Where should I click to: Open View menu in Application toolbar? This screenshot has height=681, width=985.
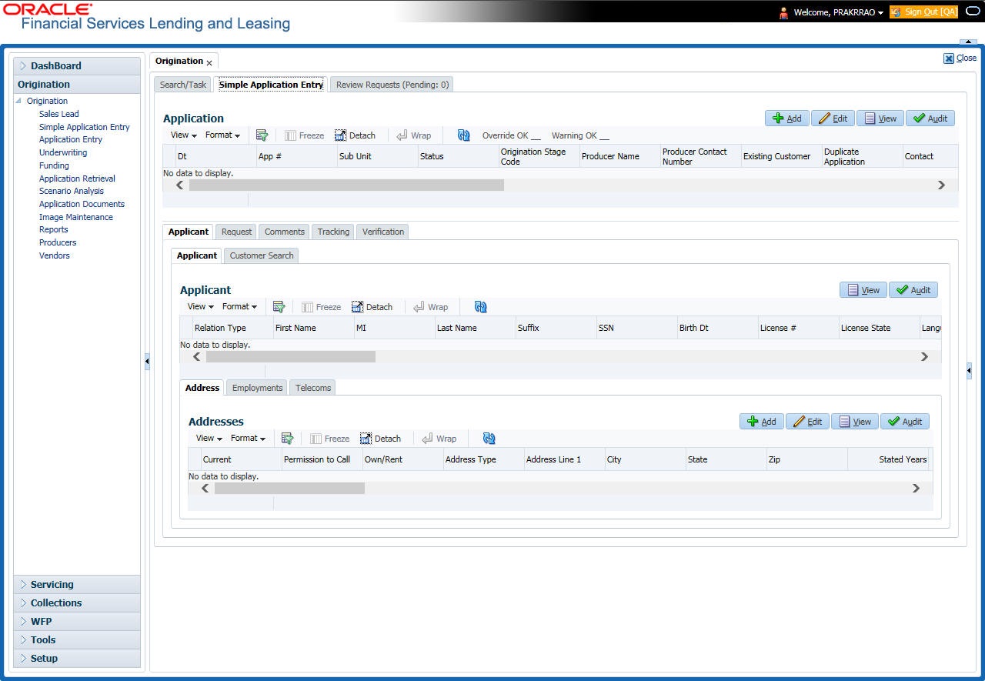click(x=183, y=135)
